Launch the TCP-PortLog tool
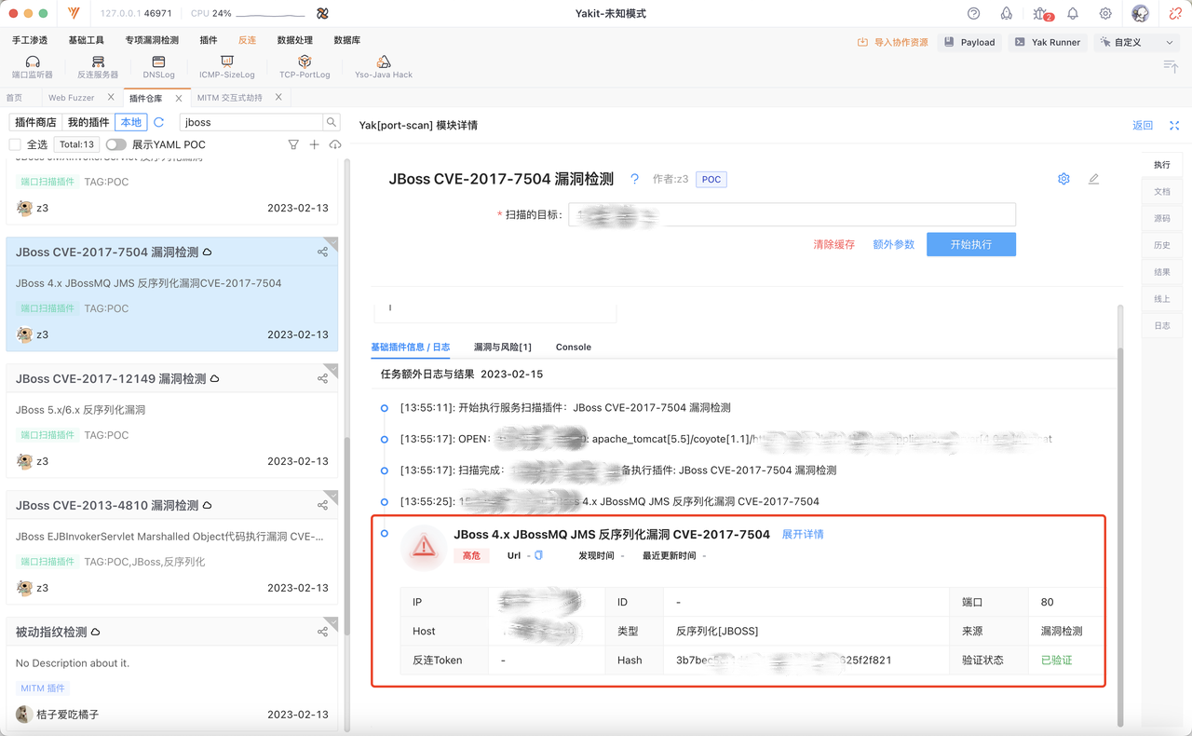The image size is (1192, 736). point(305,67)
